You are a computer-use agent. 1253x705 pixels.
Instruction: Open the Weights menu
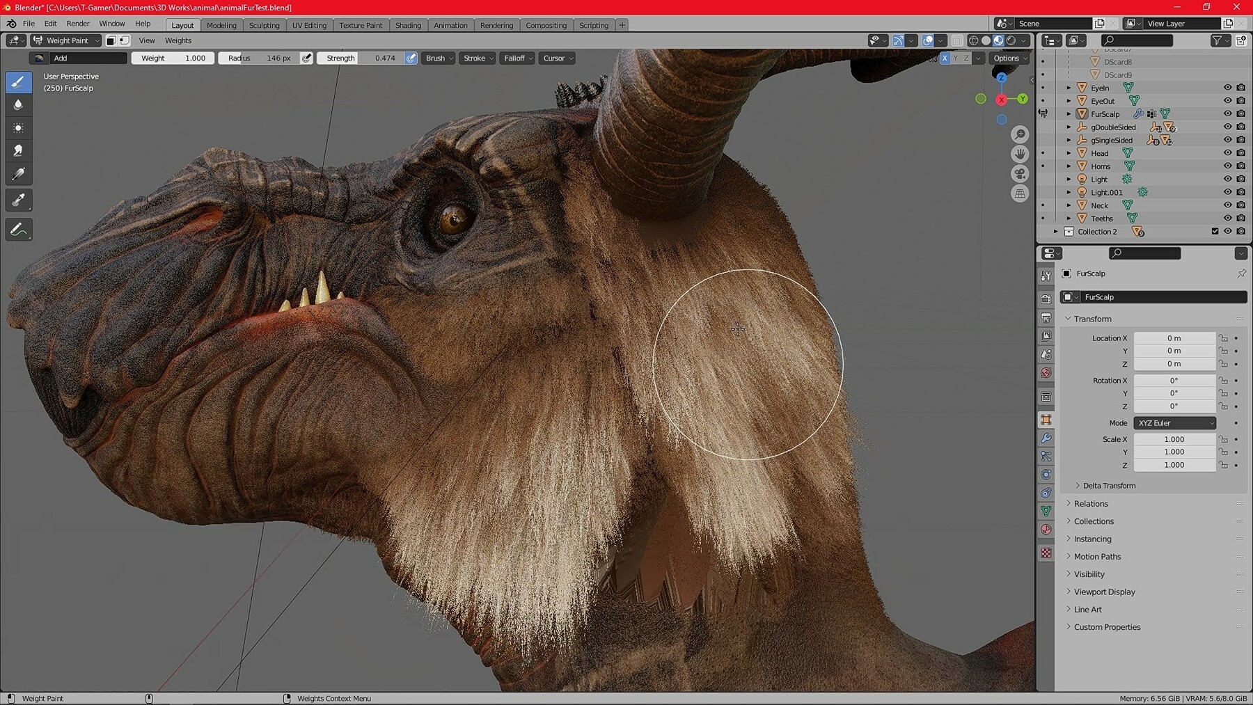pos(178,40)
